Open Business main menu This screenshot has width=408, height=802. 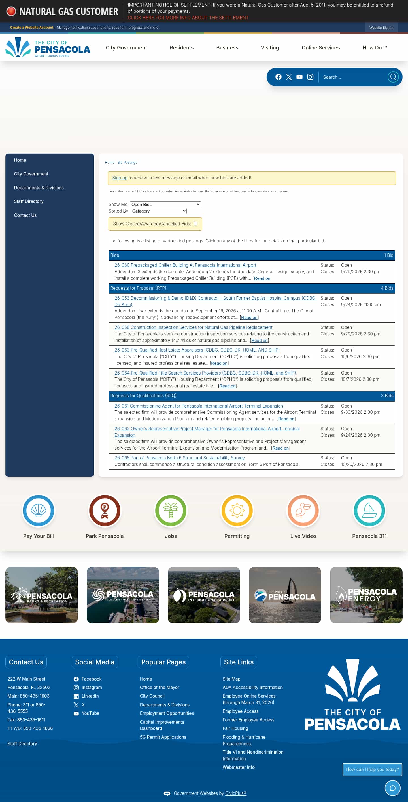227,48
